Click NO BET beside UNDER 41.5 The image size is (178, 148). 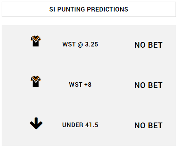point(148,125)
